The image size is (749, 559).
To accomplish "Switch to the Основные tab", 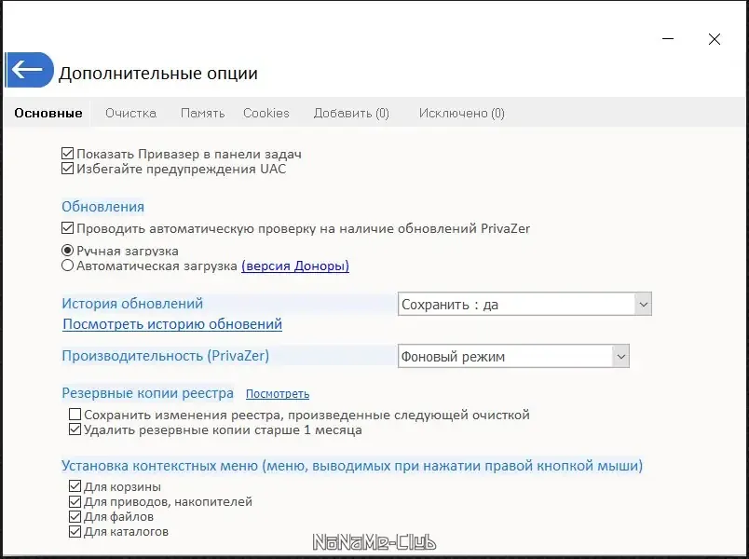I will (48, 114).
